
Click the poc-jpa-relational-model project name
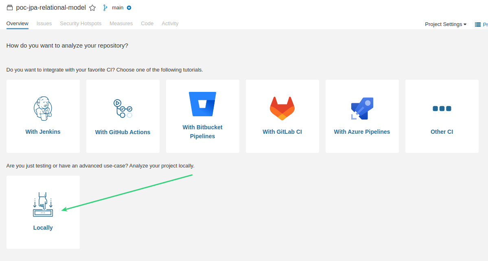tap(51, 8)
